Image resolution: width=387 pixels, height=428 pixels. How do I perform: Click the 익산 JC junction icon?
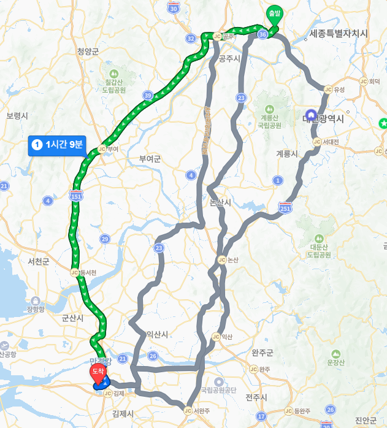click(216, 337)
